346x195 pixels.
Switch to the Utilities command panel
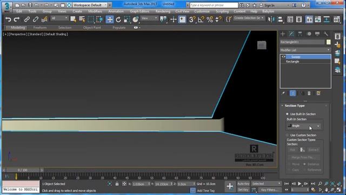(x=326, y=34)
